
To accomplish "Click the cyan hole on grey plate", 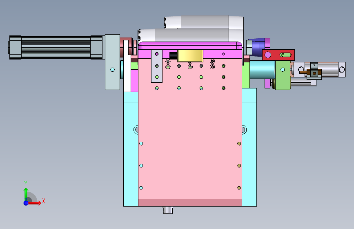I will click(112, 70).
